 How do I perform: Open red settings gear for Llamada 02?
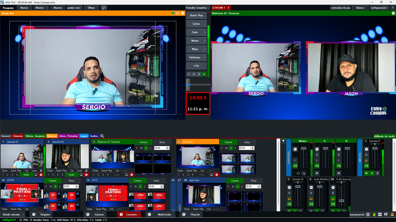point(86,175)
